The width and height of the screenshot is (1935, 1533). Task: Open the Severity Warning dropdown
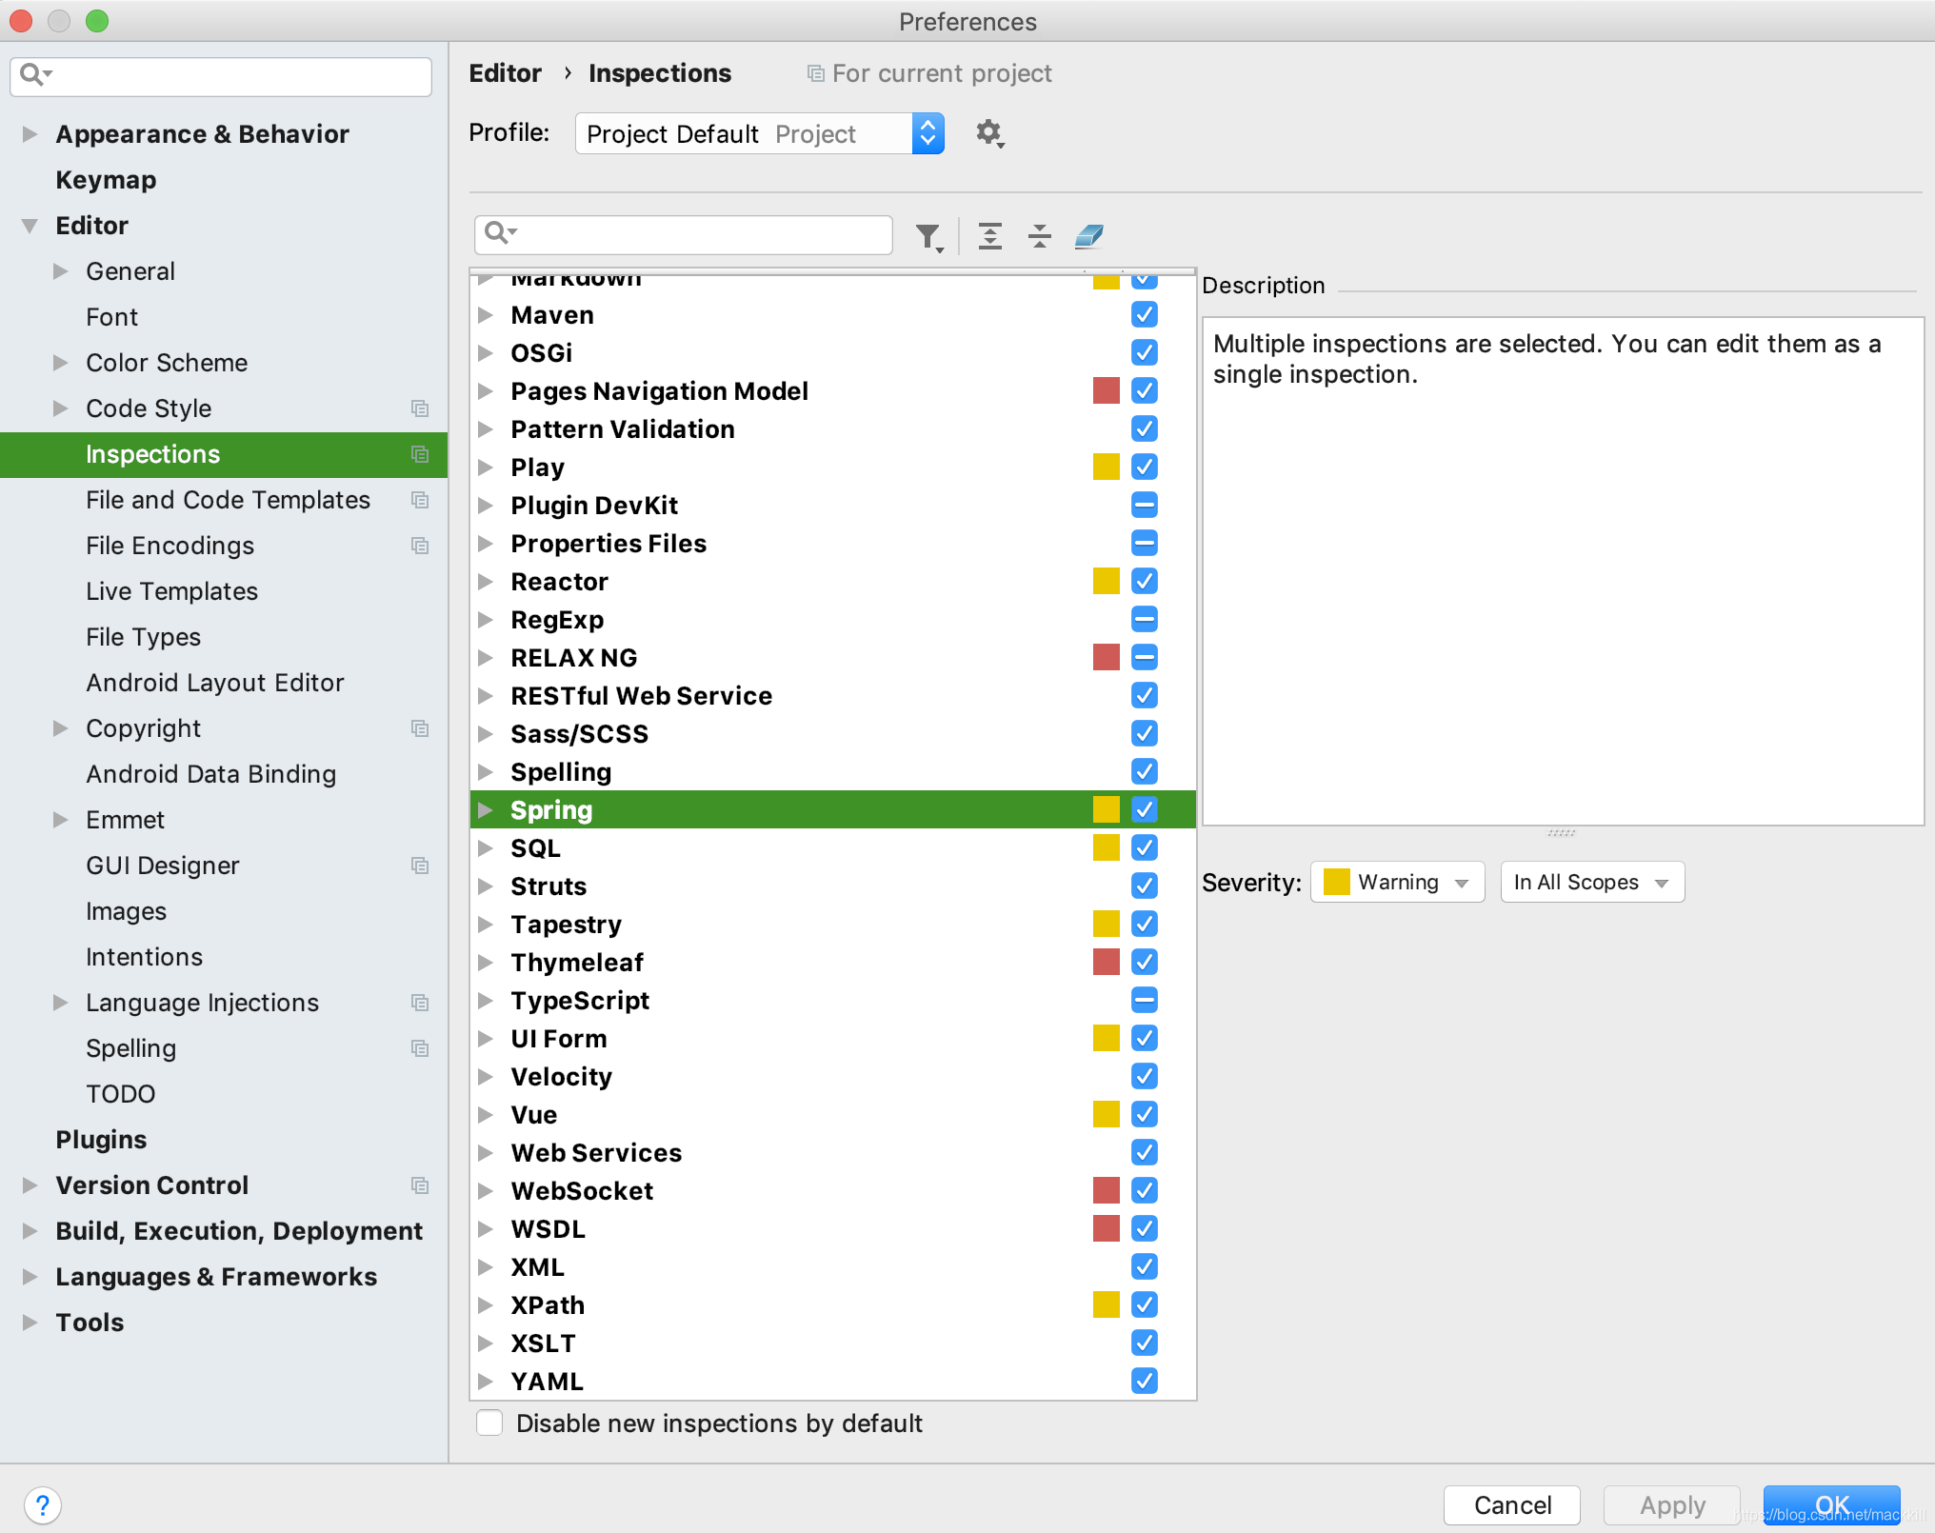coord(1397,882)
